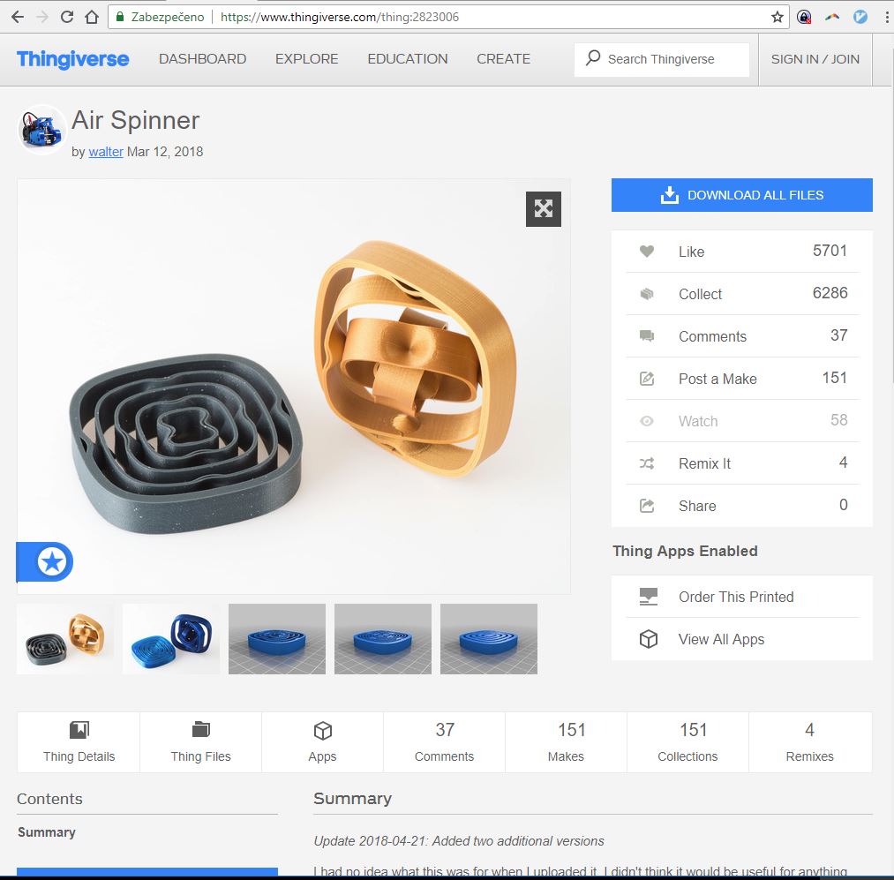This screenshot has width=894, height=880.
Task: Click the Post a Make pencil icon
Action: [x=647, y=379]
